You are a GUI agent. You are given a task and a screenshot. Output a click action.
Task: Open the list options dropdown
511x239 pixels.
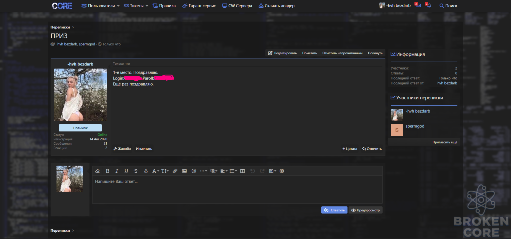[x=233, y=171]
